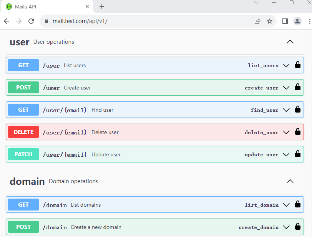
Task: Click the domain section heading
Action: (x=27, y=181)
